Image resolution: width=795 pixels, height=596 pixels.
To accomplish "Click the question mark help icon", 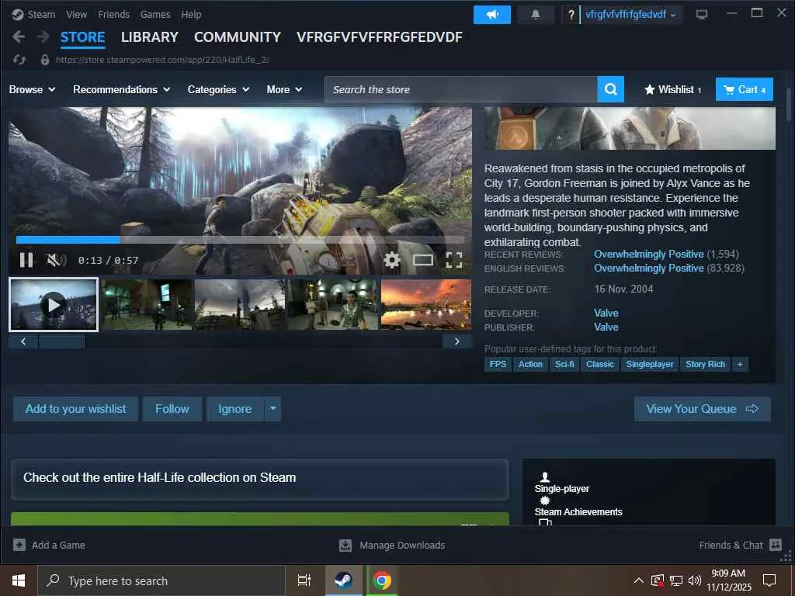I will coord(571,16).
